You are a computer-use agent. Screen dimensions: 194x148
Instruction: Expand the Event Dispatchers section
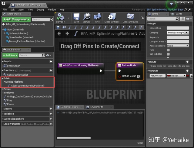(x=2, y=119)
